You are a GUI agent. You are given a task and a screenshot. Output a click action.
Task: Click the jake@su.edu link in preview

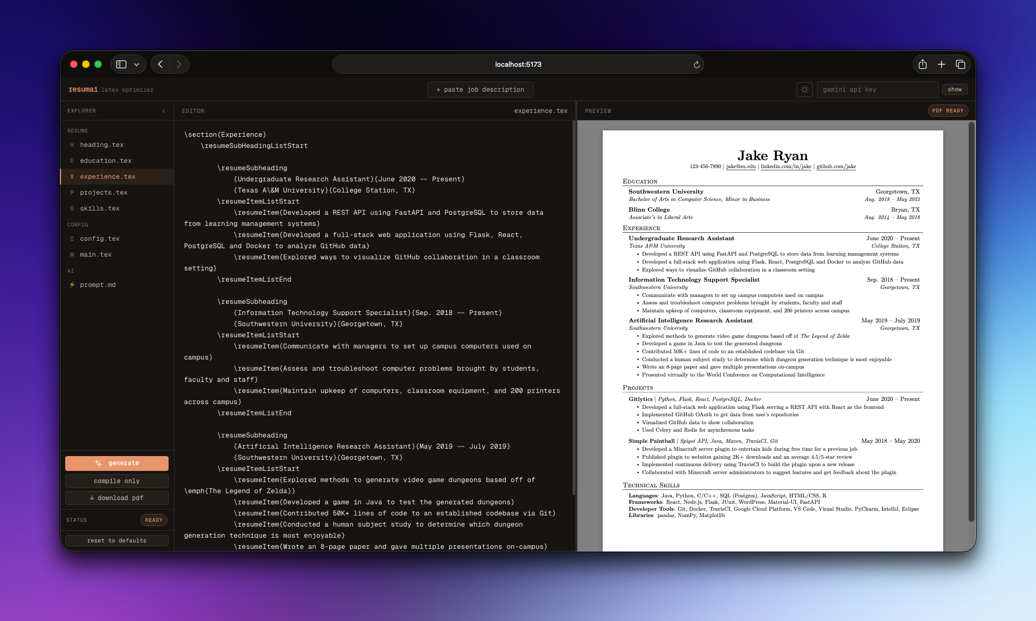pyautogui.click(x=741, y=167)
